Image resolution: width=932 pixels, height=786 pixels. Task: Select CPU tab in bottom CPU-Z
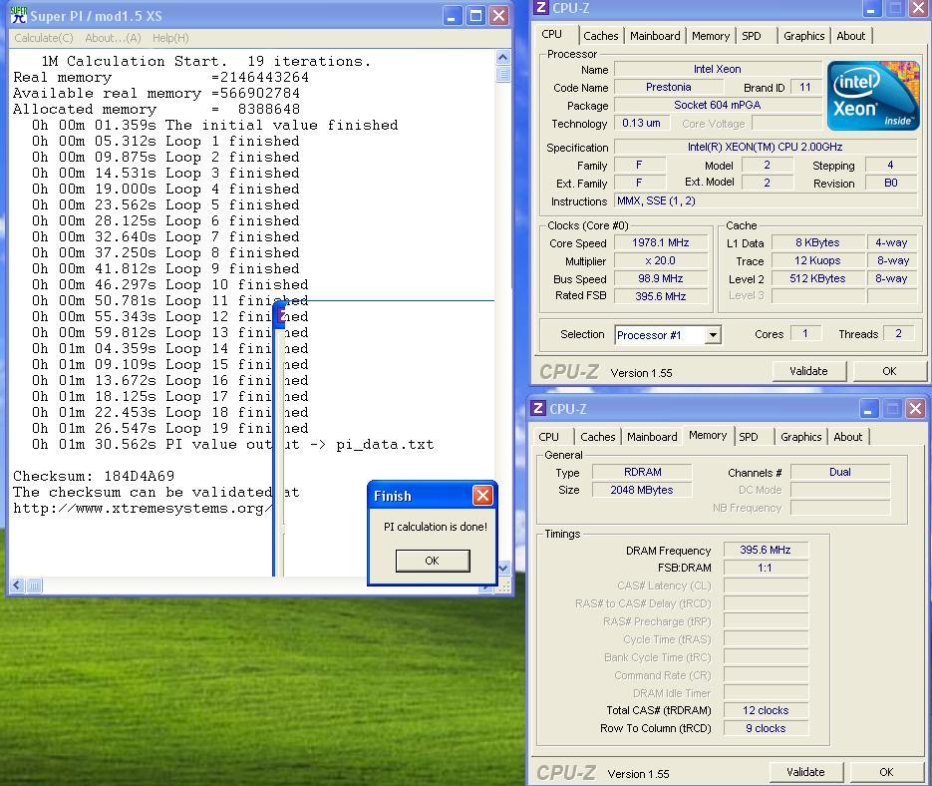point(548,437)
